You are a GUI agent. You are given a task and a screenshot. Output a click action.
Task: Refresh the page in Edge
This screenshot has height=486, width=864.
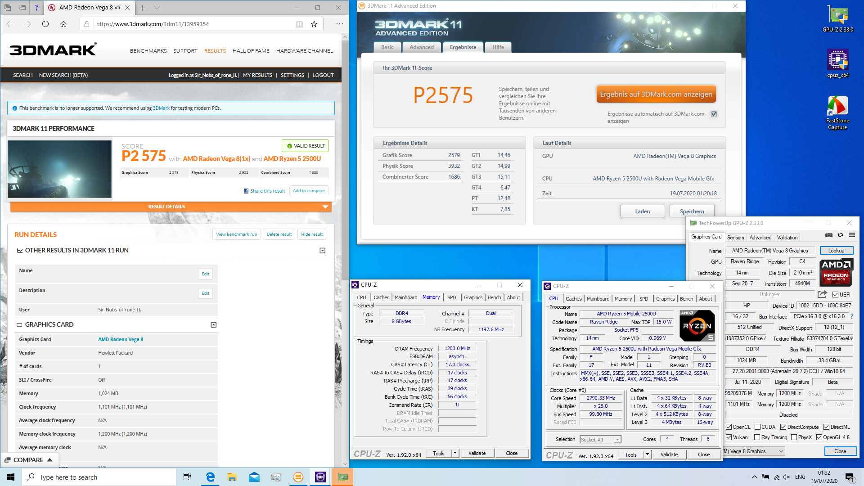point(45,24)
